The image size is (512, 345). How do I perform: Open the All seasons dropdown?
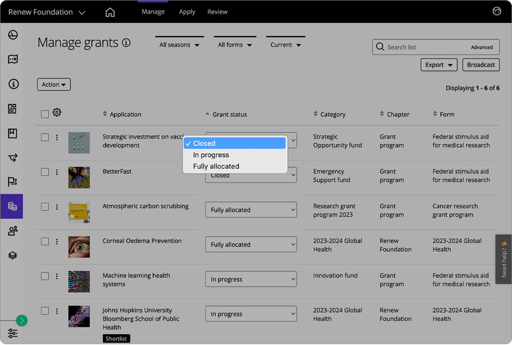pos(179,44)
